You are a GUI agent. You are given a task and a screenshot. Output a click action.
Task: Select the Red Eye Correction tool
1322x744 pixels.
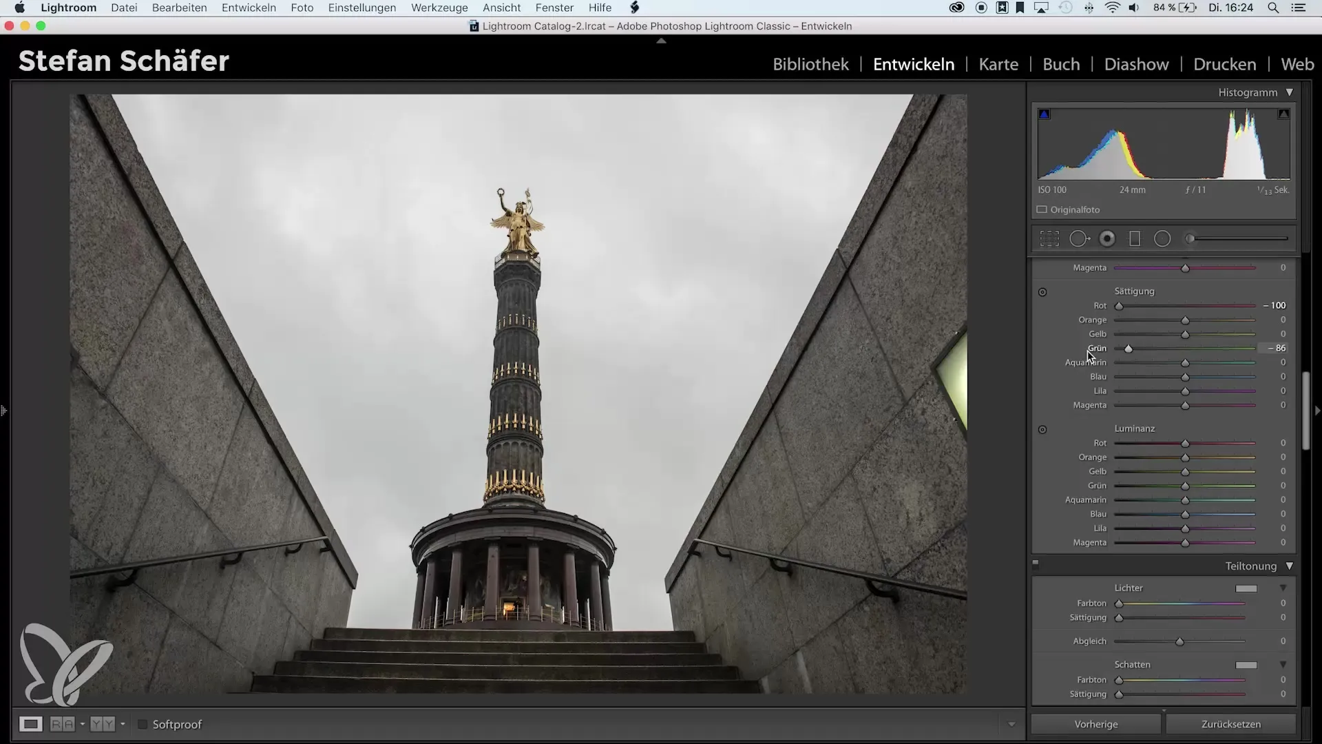pos(1107,239)
